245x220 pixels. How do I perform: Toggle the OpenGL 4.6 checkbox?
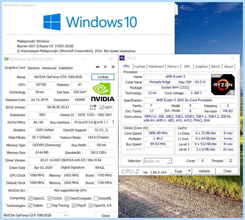click(91, 205)
